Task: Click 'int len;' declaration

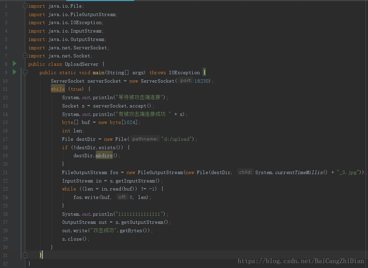Action: pyautogui.click(x=73, y=131)
